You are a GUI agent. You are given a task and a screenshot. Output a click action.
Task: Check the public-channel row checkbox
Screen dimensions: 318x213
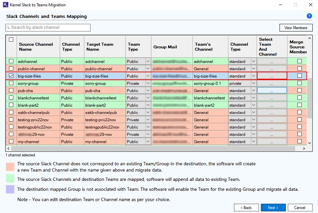pyautogui.click(x=11, y=68)
